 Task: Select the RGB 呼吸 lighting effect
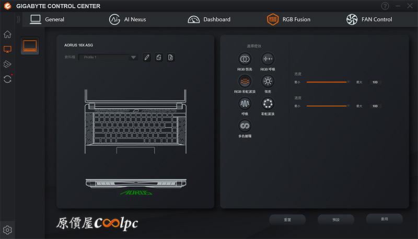point(268,59)
